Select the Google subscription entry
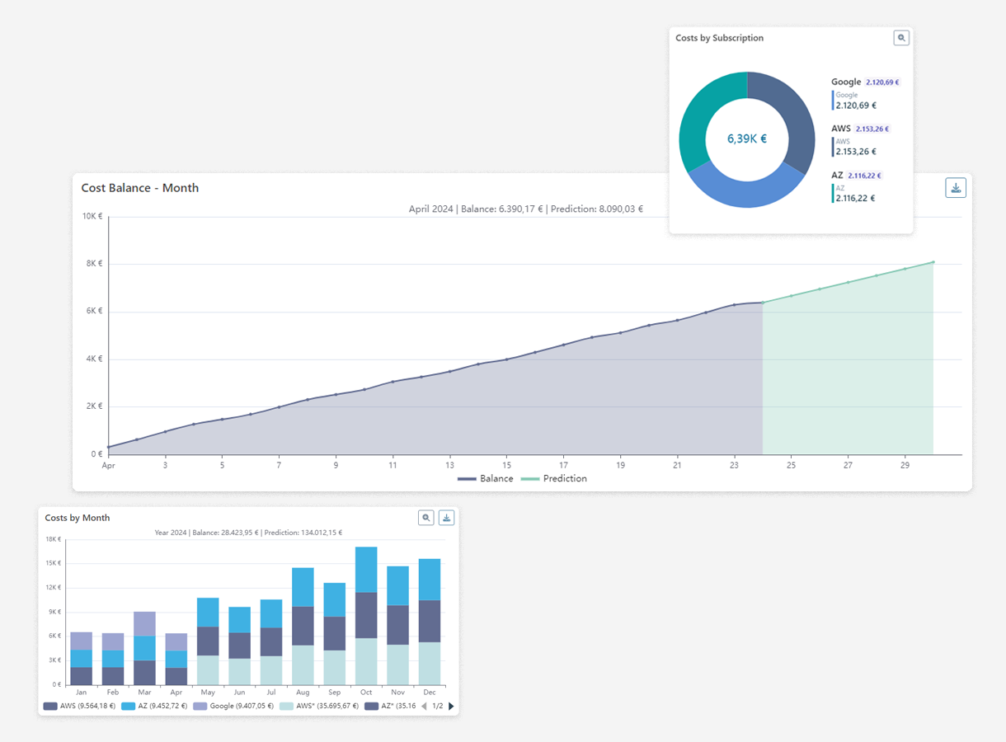Viewport: 1006px width, 742px height. click(846, 82)
